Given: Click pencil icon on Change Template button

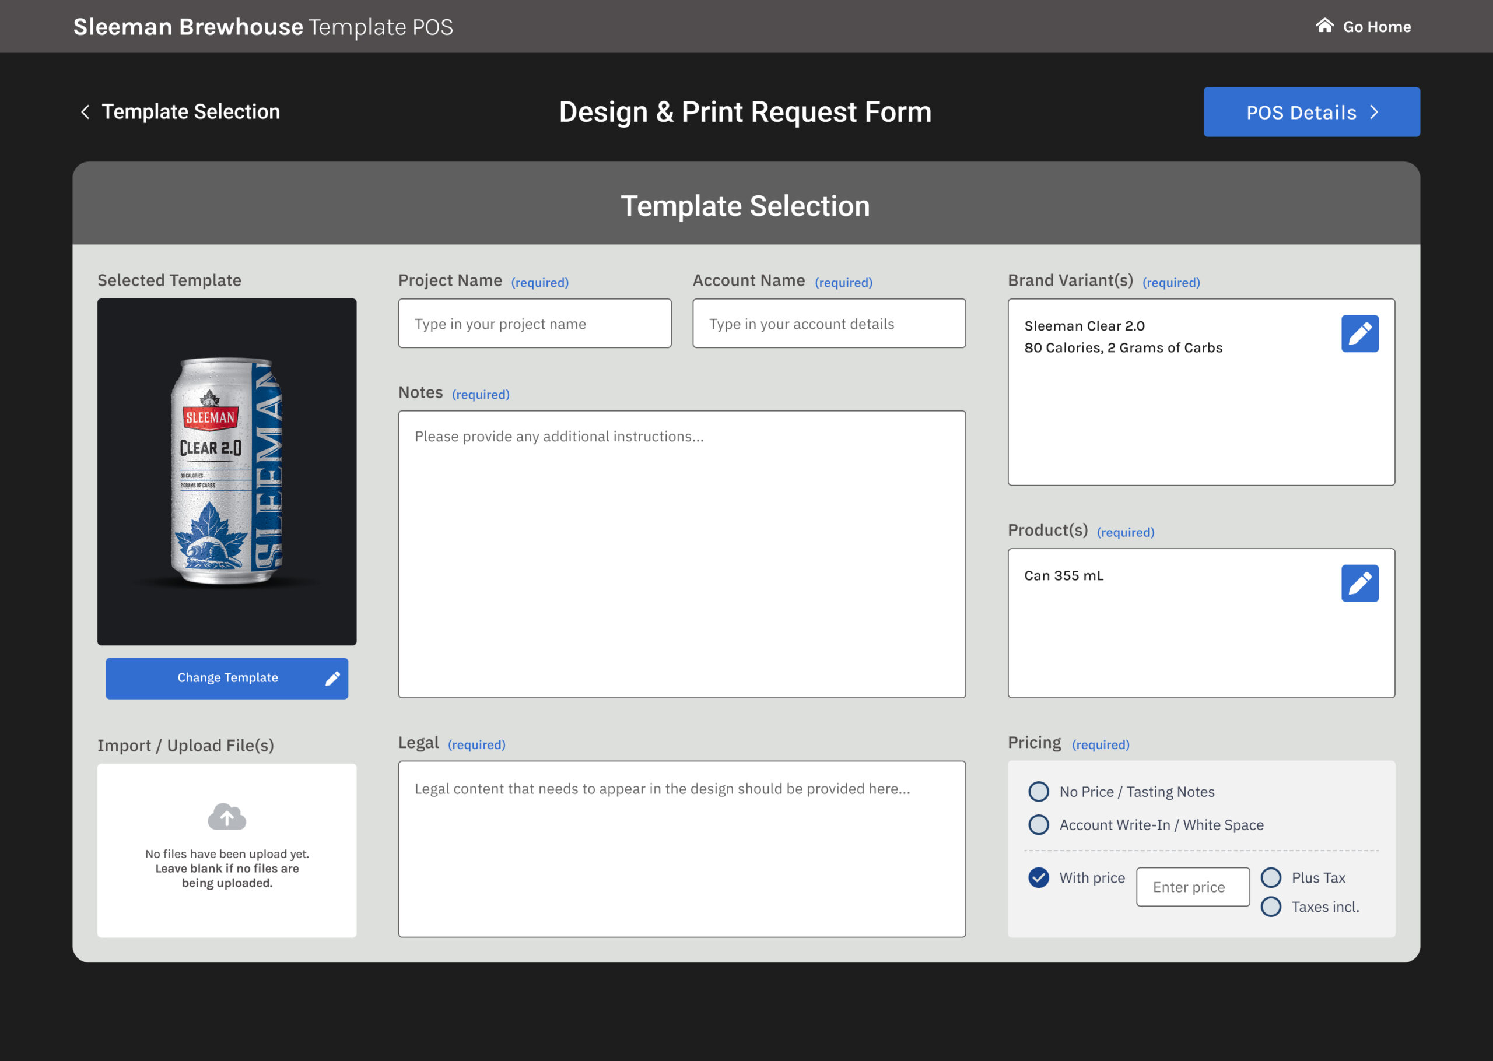Looking at the screenshot, I should (x=332, y=679).
